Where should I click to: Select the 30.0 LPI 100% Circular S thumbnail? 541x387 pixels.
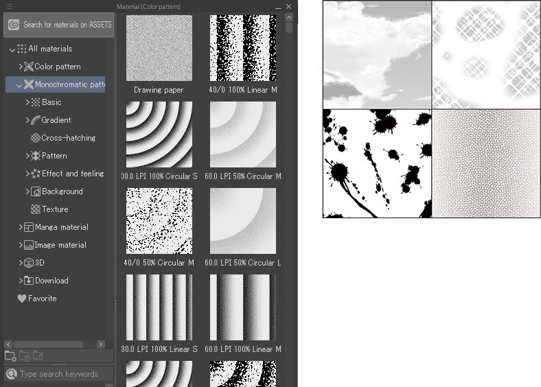point(159,134)
